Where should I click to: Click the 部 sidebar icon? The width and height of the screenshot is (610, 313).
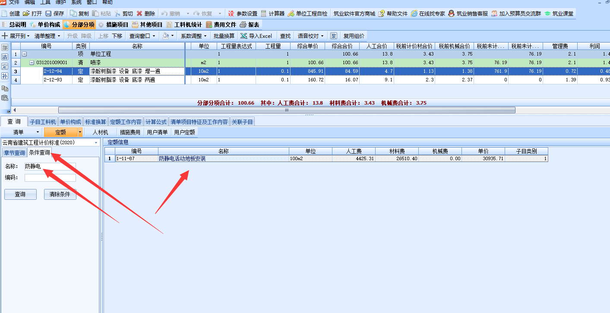(x=5, y=47)
